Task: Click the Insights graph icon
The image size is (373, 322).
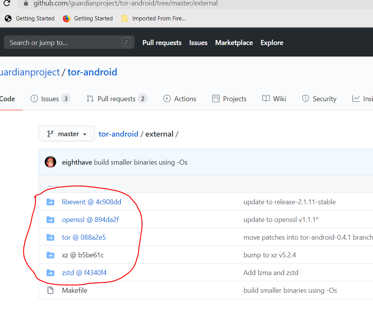Action: pos(356,98)
